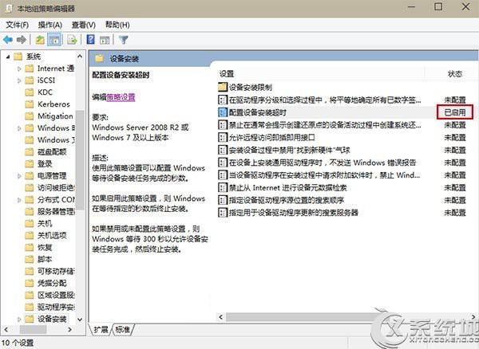479x349 pixels.
Task: Click policy icon of 当设备驱动程序在安装过程中 row
Action: click(223, 175)
